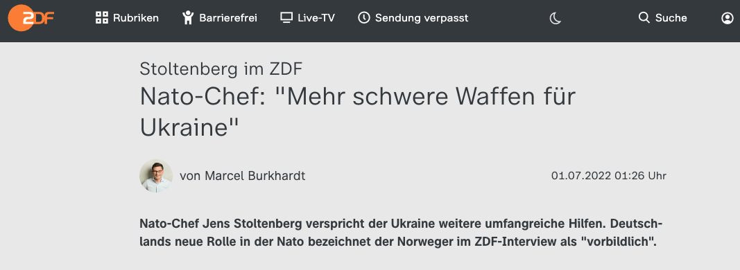Open the Sendung verpasst label
740x270 pixels.
(x=422, y=18)
